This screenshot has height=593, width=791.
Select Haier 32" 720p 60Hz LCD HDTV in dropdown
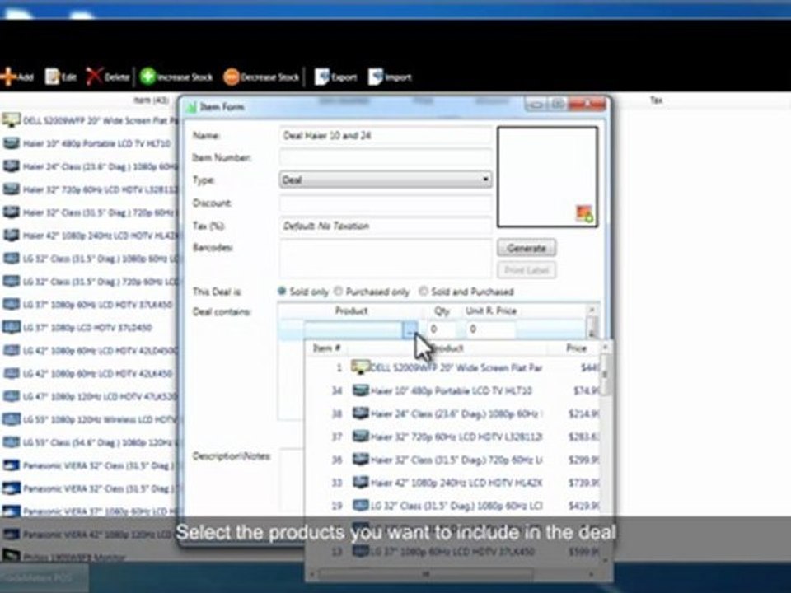click(x=452, y=437)
